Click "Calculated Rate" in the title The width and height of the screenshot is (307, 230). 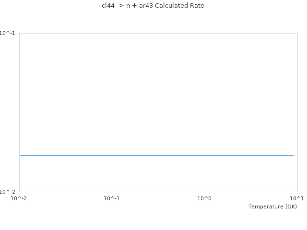[179, 6]
